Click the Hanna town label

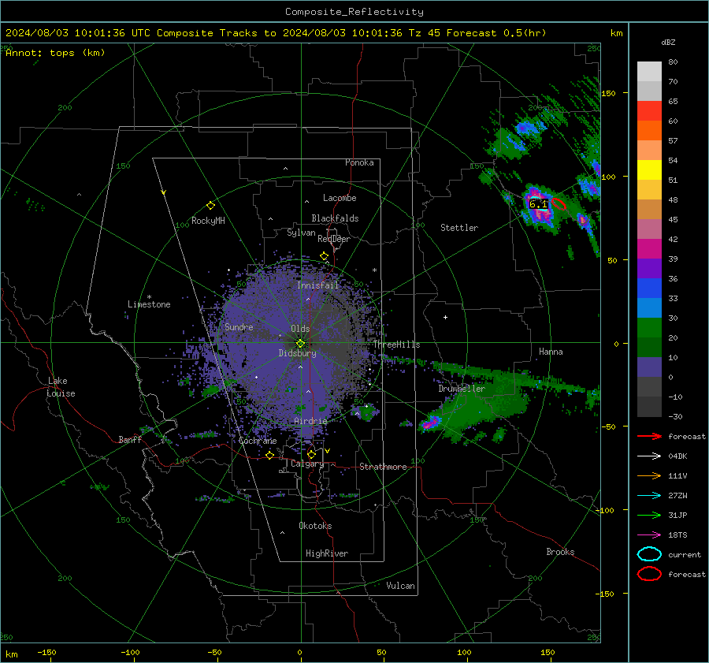(551, 352)
